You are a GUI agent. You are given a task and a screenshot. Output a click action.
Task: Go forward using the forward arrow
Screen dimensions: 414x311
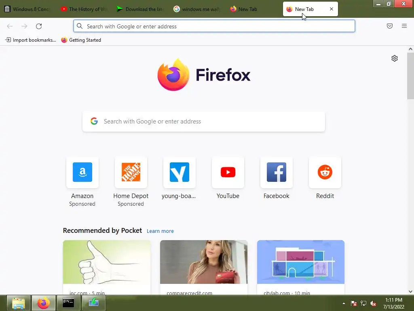[x=24, y=26]
